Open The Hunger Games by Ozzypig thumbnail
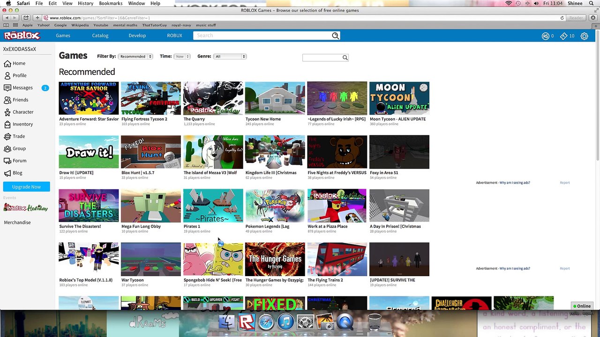Image resolution: width=600 pixels, height=337 pixels. point(275,259)
